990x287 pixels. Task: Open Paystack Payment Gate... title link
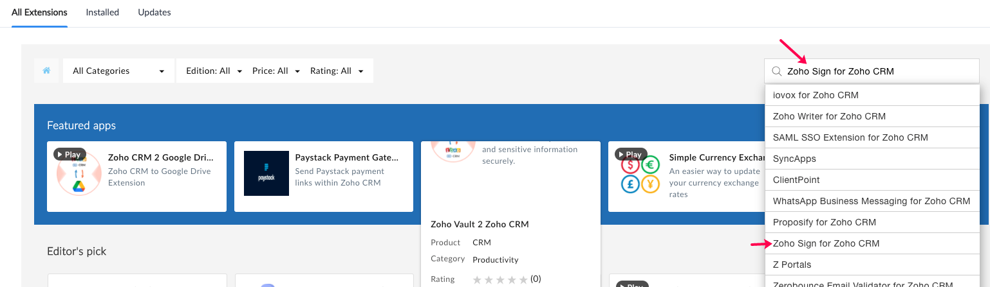click(347, 157)
